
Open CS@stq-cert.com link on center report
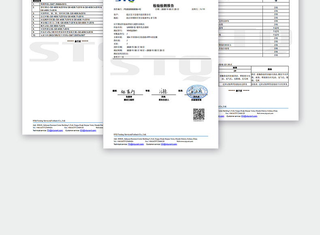[x=169, y=144]
